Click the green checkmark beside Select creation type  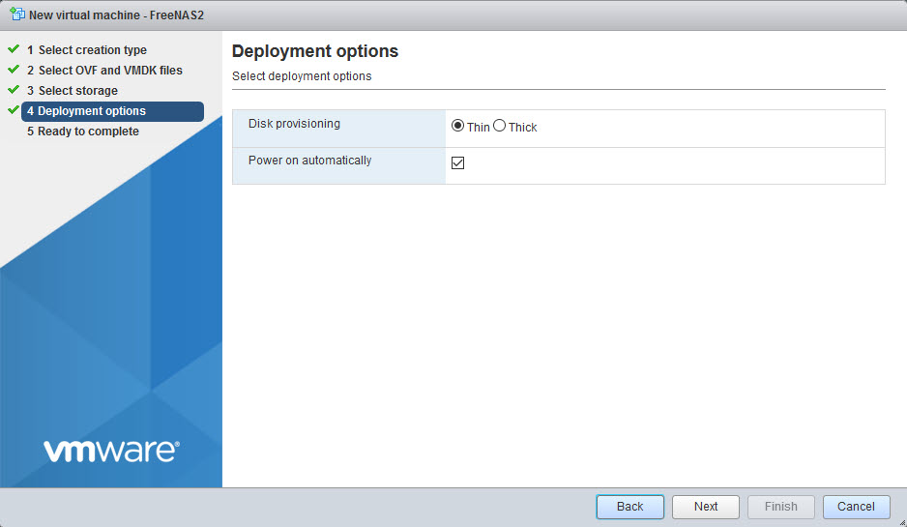14,49
